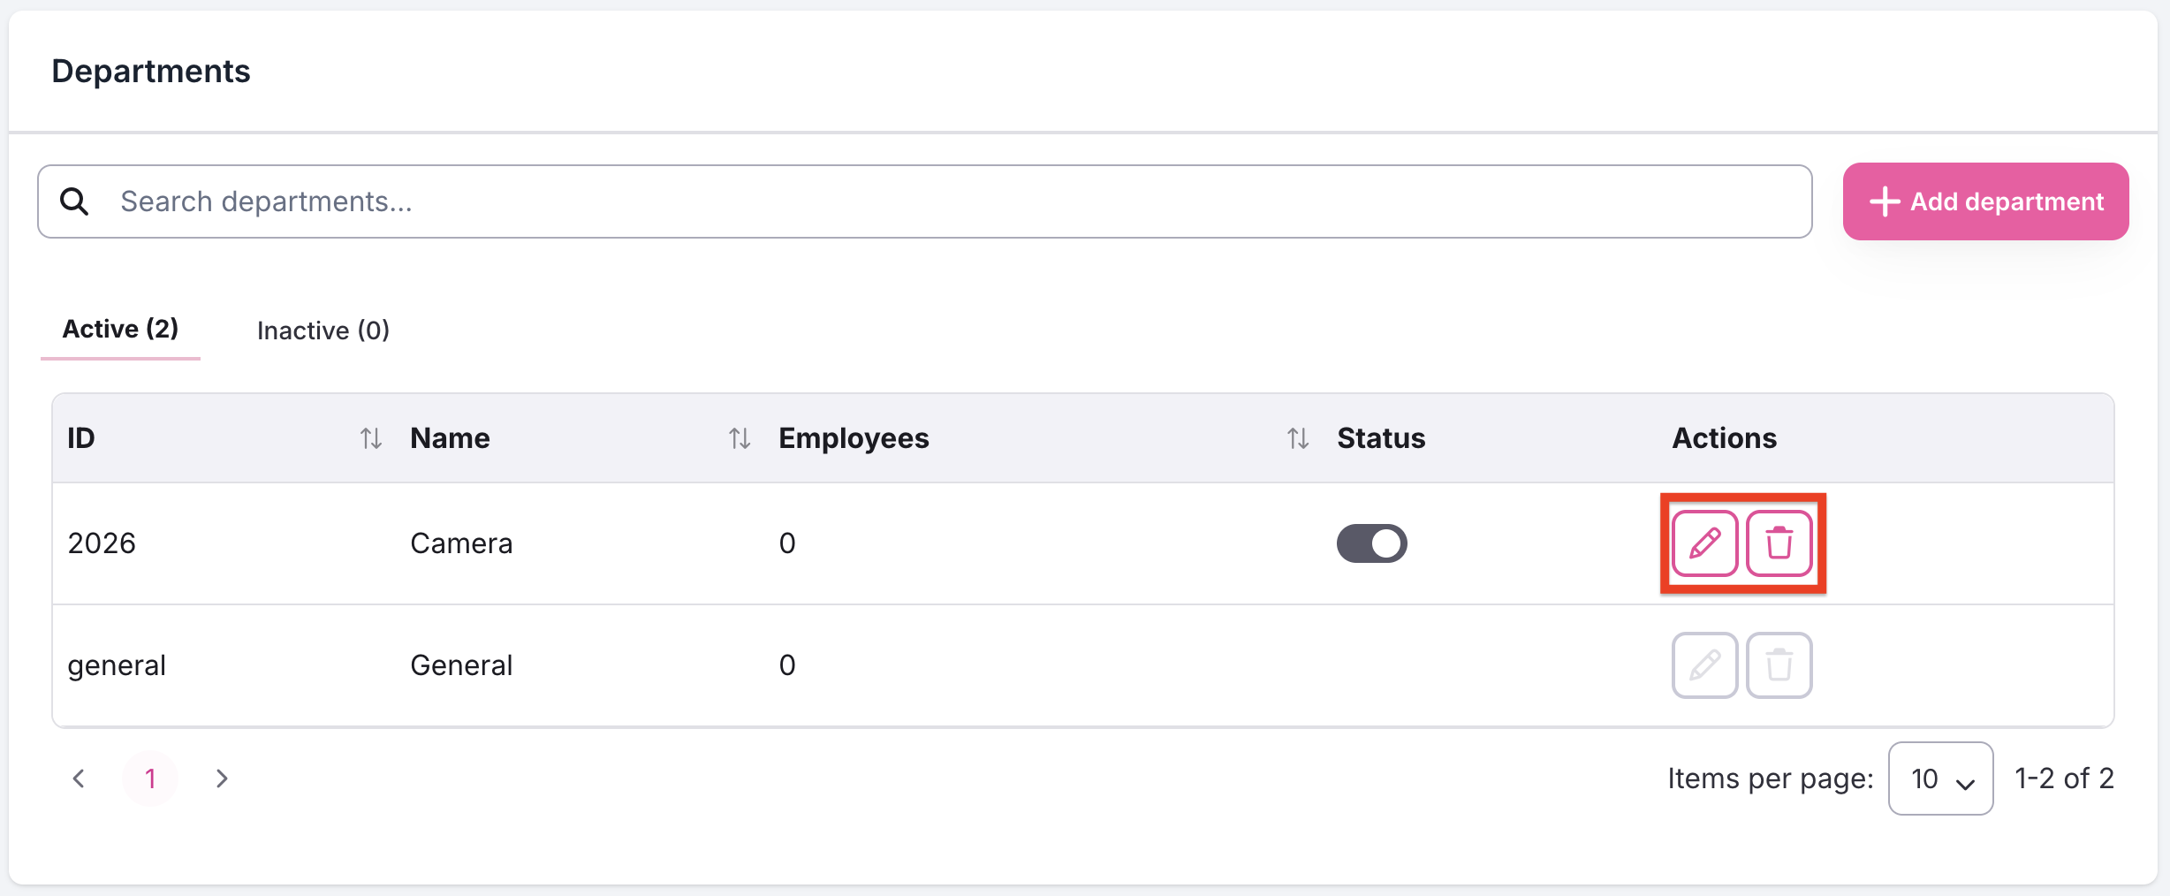Click the Employees column header
2170x896 pixels.
(854, 438)
